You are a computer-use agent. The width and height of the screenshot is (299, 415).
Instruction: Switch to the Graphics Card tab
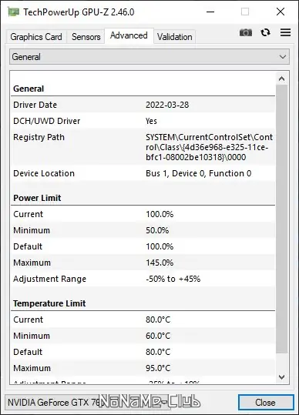click(x=36, y=36)
